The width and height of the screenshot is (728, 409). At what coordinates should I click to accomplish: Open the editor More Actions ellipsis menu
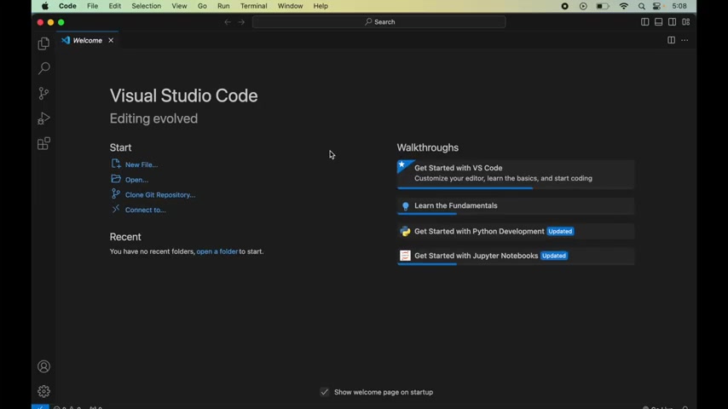click(x=685, y=40)
